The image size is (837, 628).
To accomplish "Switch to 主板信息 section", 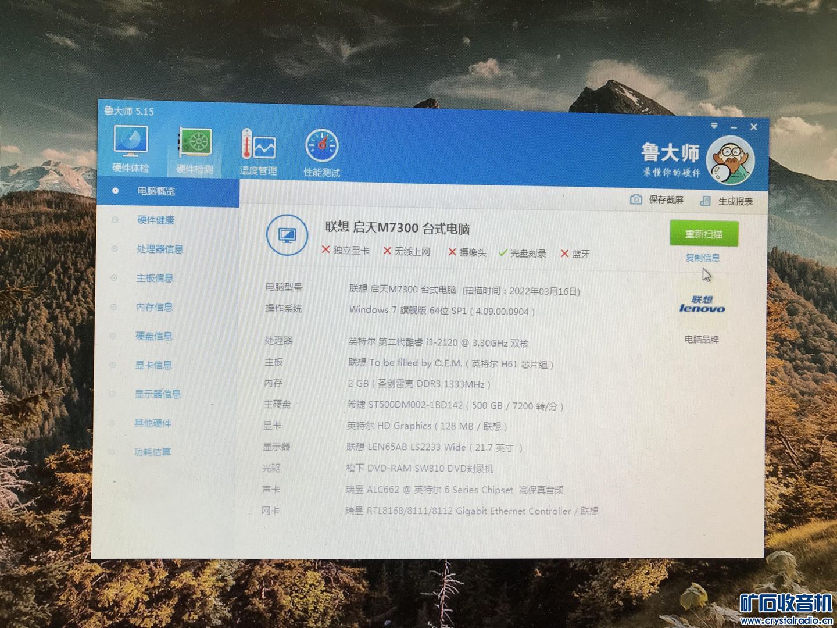I will pos(155,278).
